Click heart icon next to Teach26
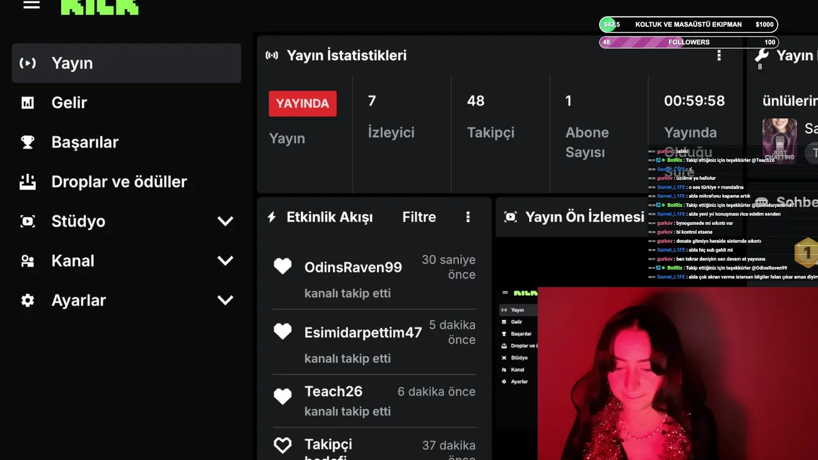This screenshot has height=460, width=818. click(282, 397)
